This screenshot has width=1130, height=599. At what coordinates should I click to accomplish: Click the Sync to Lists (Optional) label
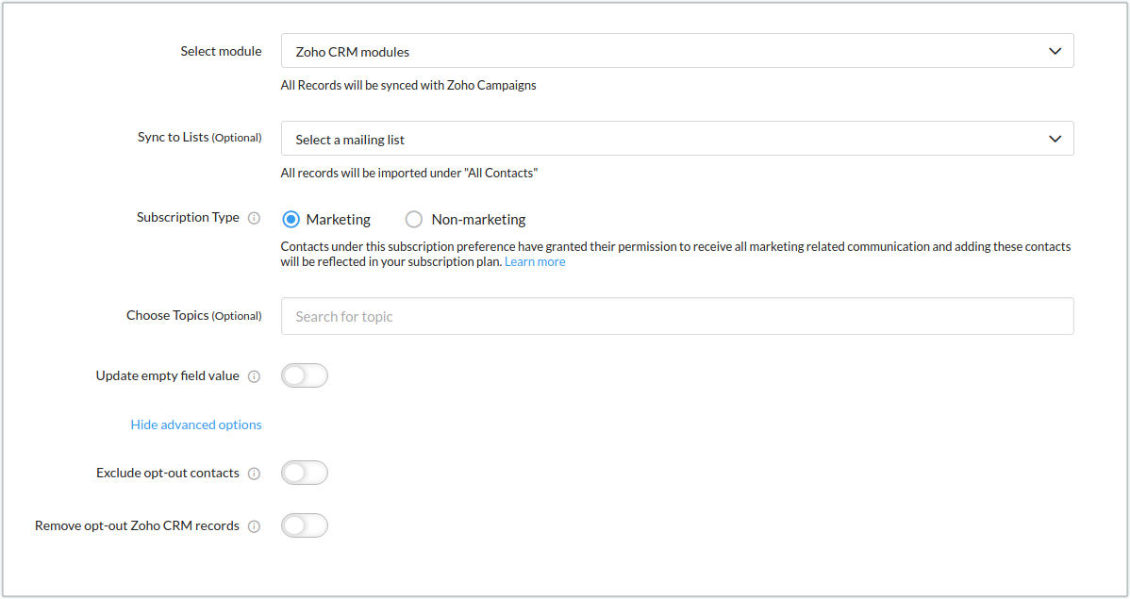200,137
